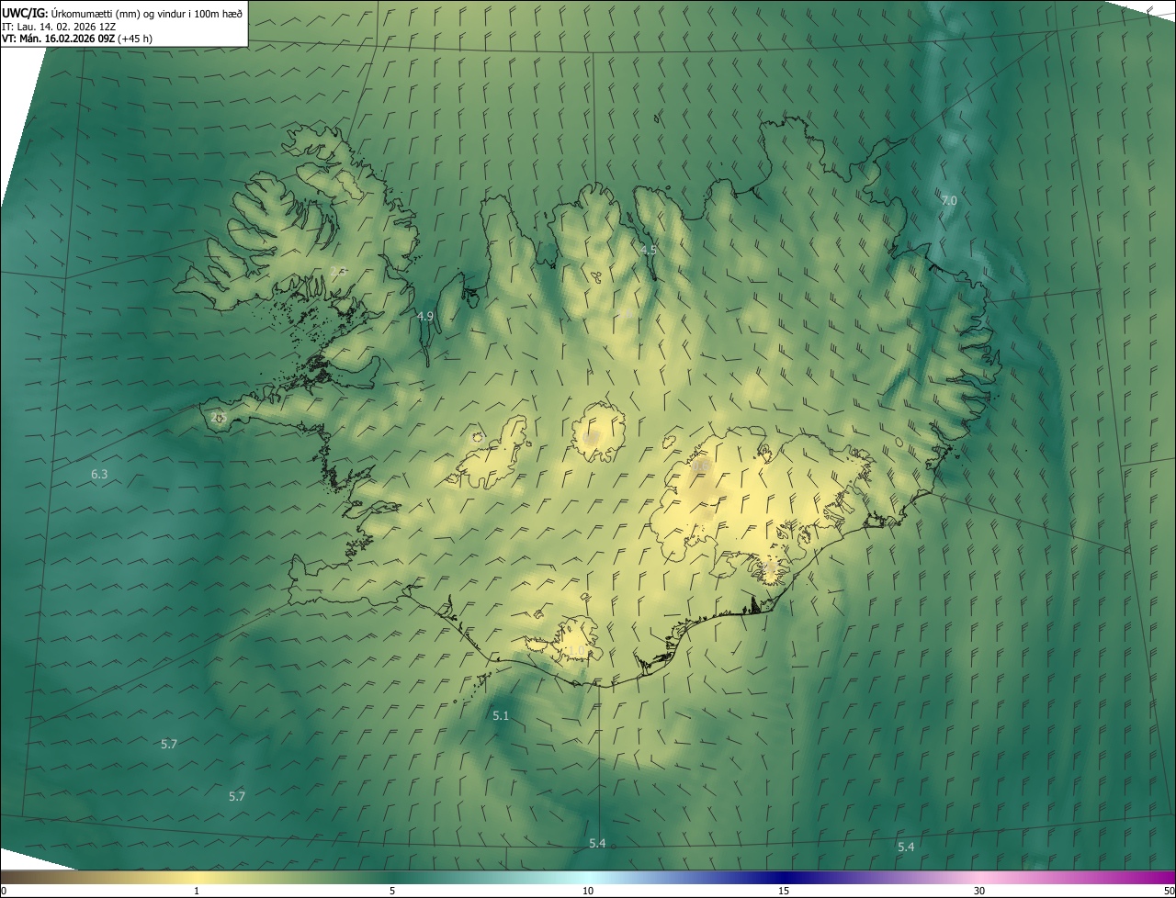Select the "1" tick label on the colour scale
Screen dimensions: 1176x898
[197, 891]
